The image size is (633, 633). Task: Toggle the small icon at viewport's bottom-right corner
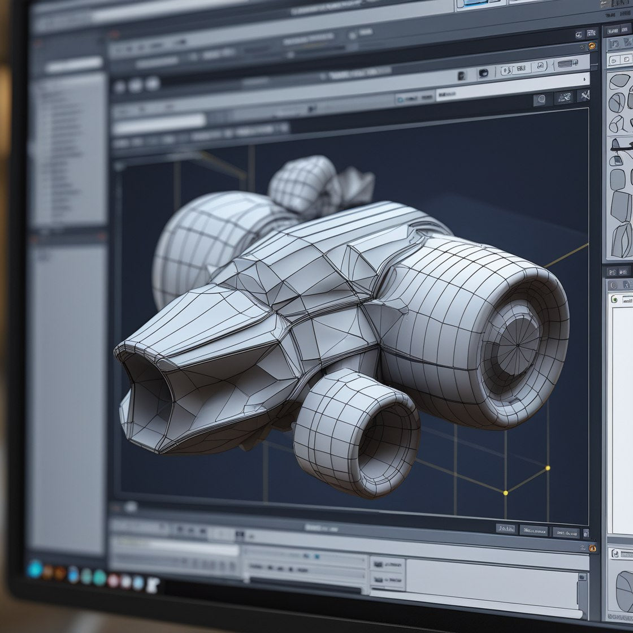click(x=586, y=533)
